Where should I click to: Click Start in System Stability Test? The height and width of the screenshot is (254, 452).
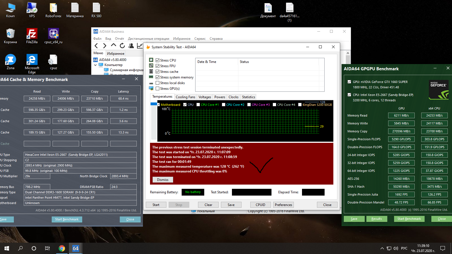[x=156, y=205]
